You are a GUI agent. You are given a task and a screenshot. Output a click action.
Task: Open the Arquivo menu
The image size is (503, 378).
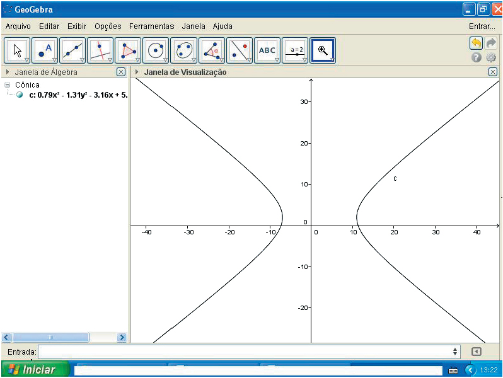18,26
